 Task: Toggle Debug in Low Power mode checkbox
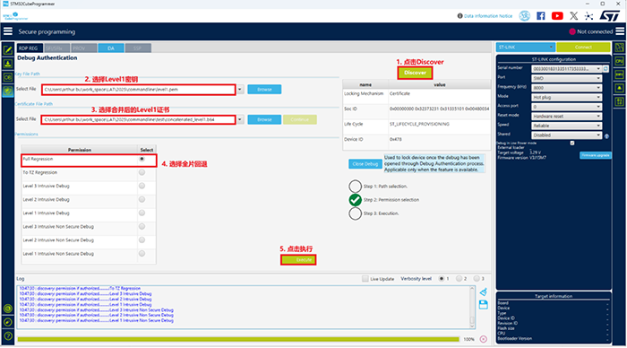[x=572, y=143]
